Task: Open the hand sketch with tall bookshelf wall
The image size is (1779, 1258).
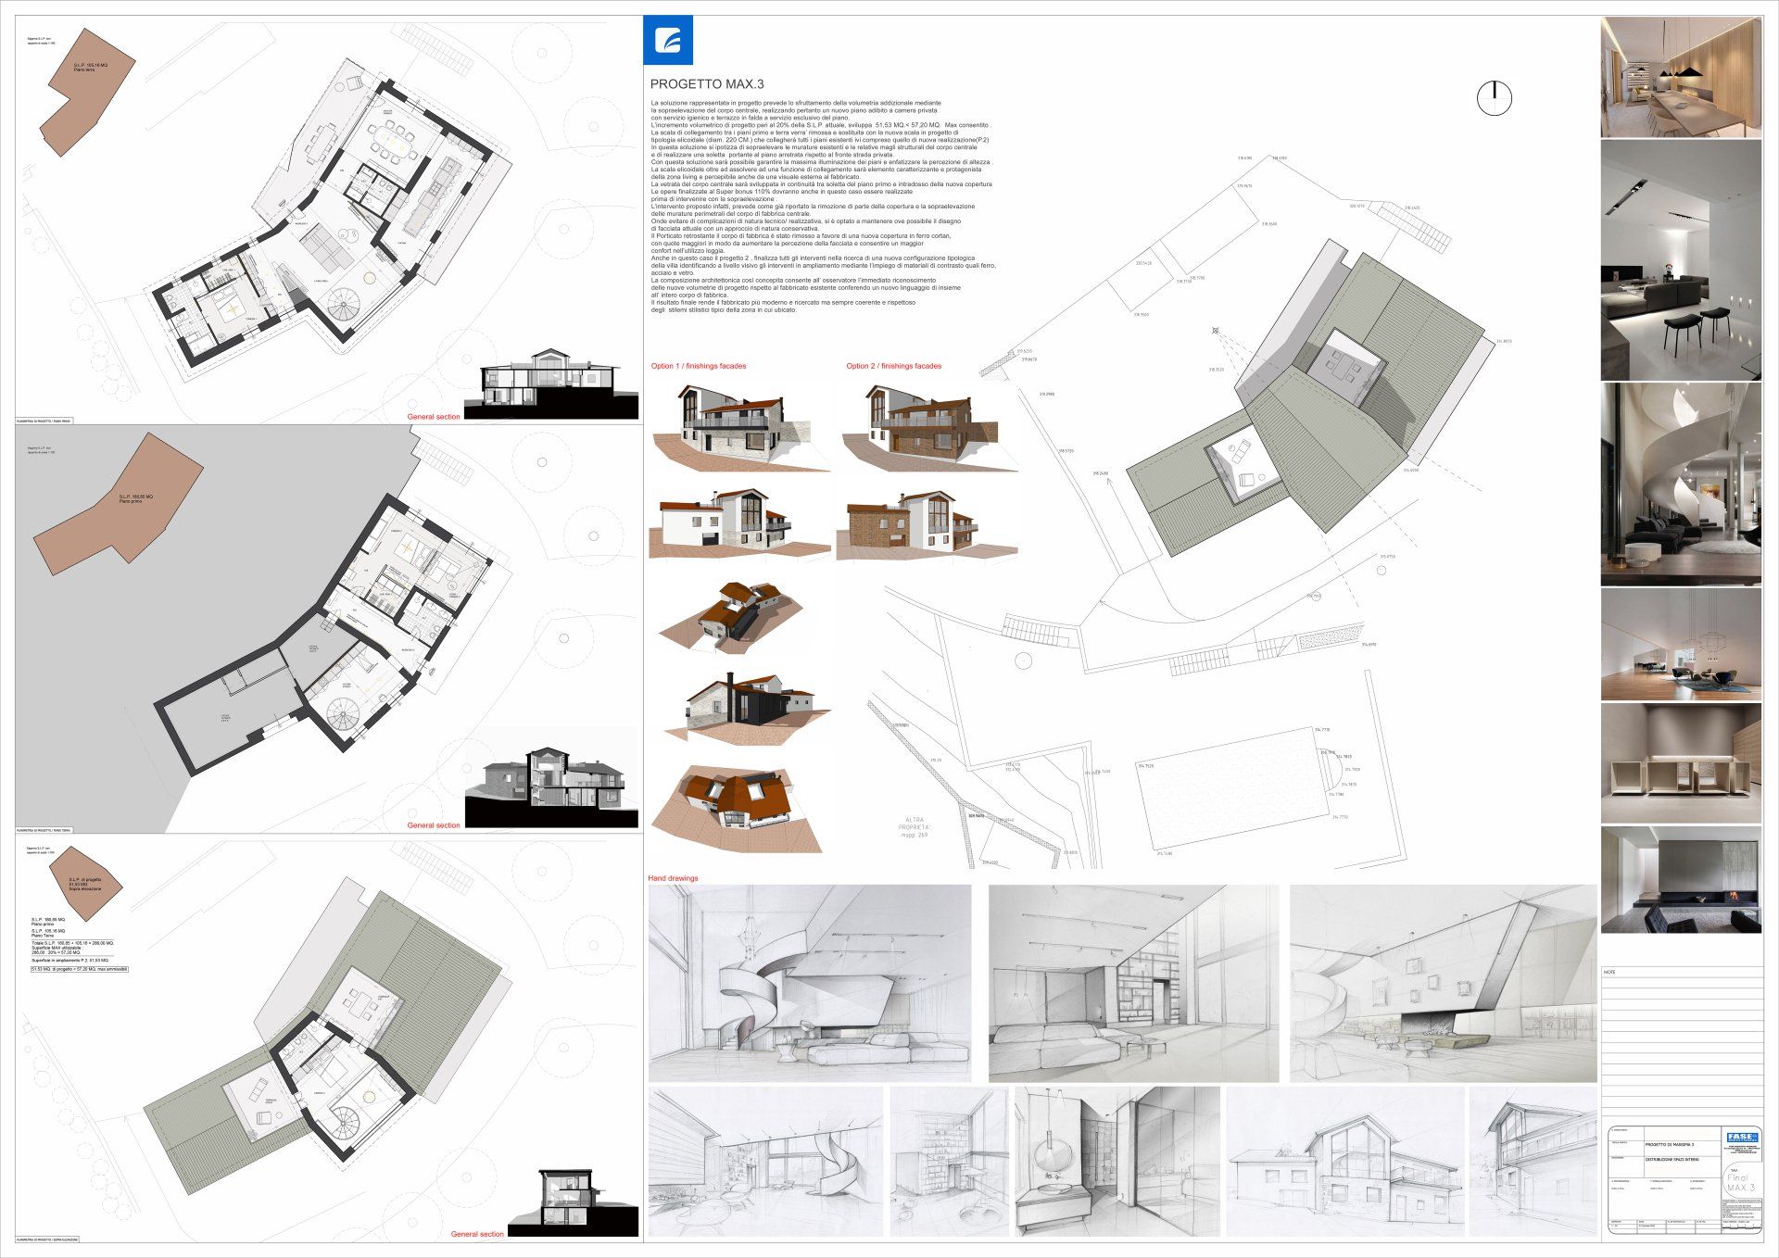Action: point(1133,983)
